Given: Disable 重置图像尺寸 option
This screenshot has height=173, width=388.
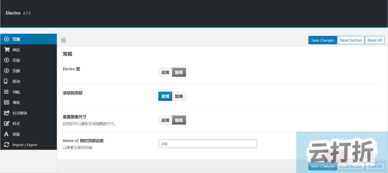Looking at the screenshot, I should [x=179, y=120].
